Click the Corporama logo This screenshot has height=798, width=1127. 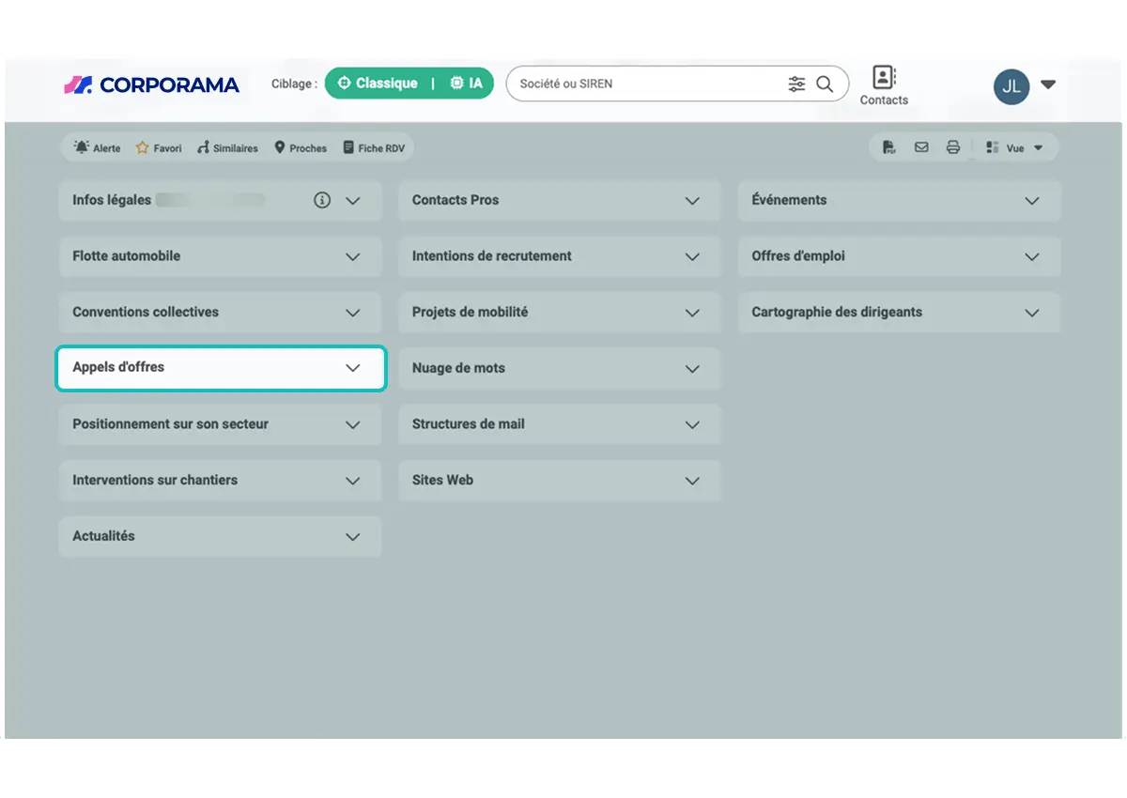click(x=151, y=84)
